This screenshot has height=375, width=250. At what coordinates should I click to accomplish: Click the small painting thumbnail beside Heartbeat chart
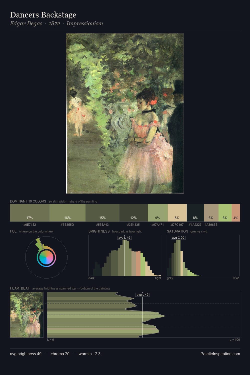[x=27, y=315]
